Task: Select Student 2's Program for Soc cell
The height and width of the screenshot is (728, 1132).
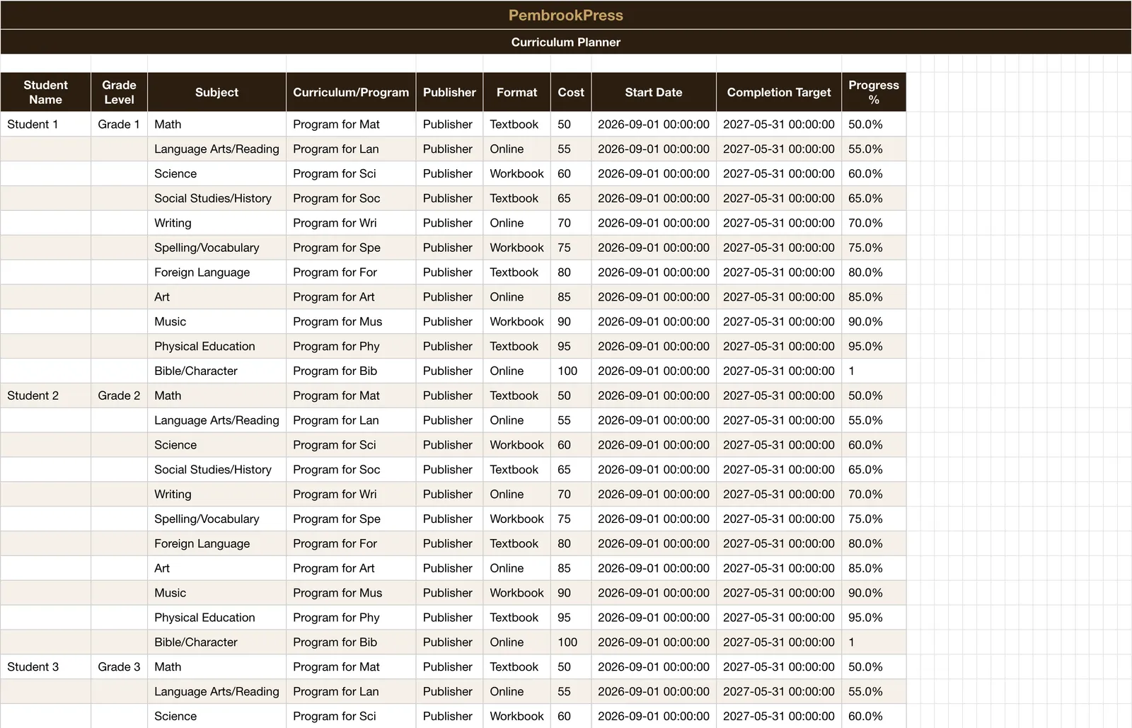Action: click(351, 470)
